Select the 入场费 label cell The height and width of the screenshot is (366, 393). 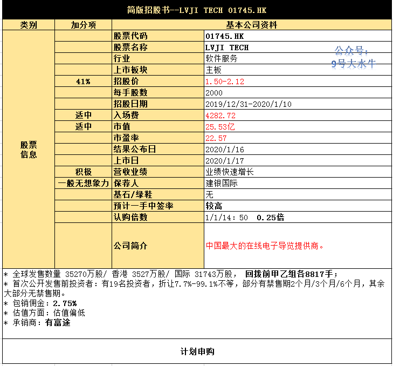[158, 115]
